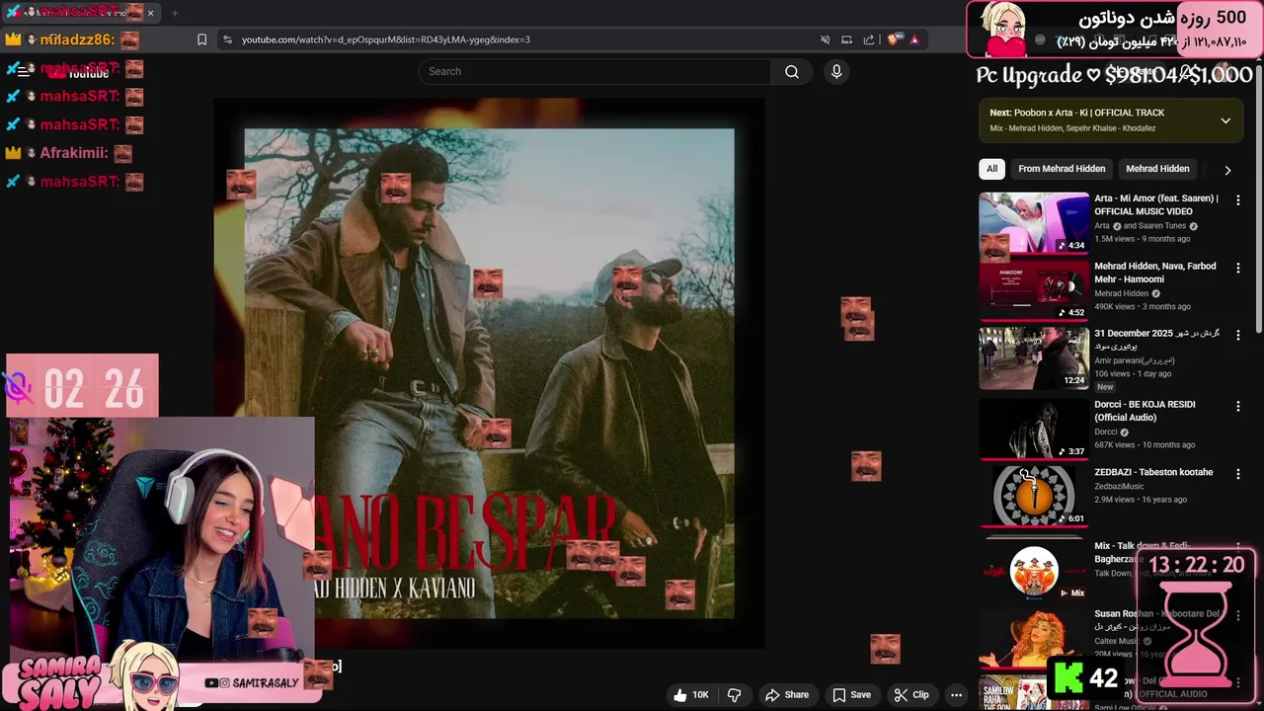Click the '2.9M views • 16 years ago' text
The image size is (1264, 711).
1141,500
